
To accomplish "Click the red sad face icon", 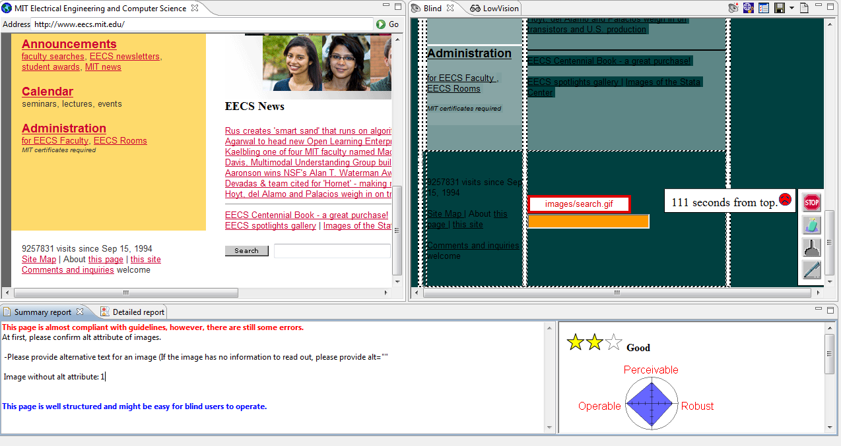I will tap(785, 199).
